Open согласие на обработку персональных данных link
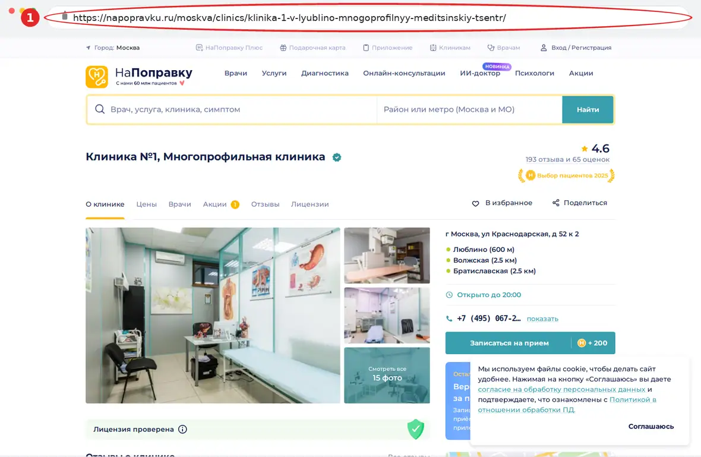 [561, 389]
